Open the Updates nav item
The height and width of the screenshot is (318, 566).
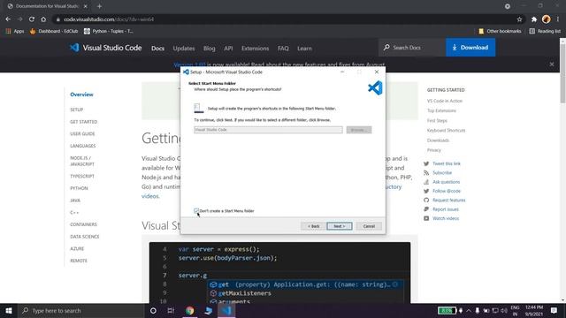coord(184,49)
